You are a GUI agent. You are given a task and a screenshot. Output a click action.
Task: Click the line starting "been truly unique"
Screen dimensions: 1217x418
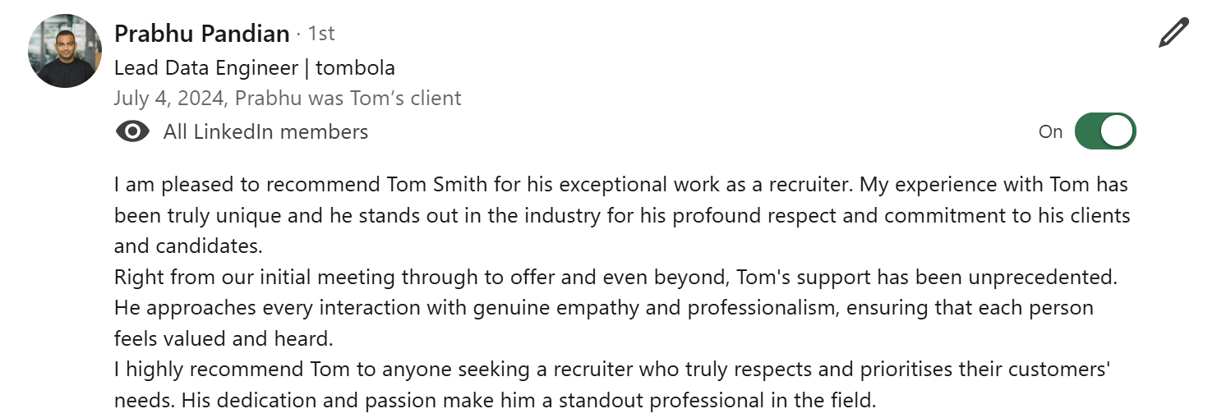coord(622,216)
